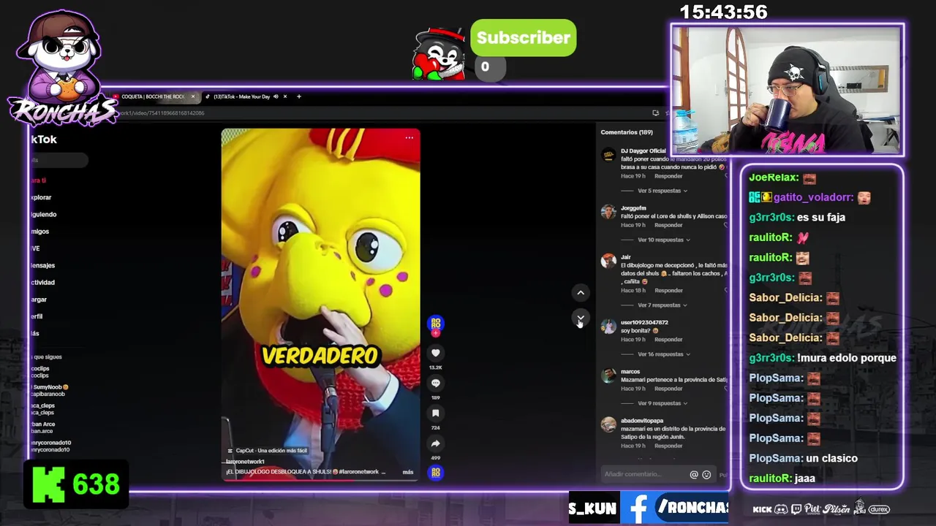The image size is (936, 526).
Task: Open the Actividad sidebar item
Action: [42, 282]
